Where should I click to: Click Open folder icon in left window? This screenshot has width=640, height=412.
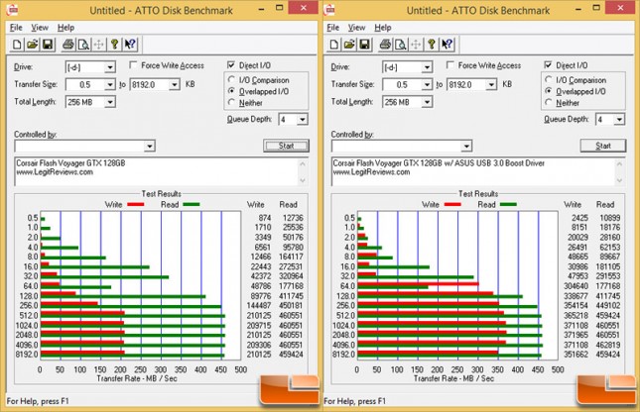32,44
